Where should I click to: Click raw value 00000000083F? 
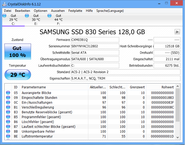(162, 103)
